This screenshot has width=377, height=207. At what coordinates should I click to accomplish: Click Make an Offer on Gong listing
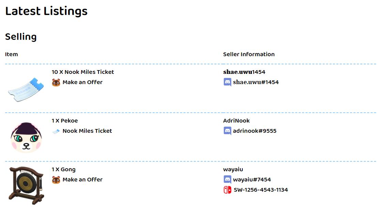(82, 180)
